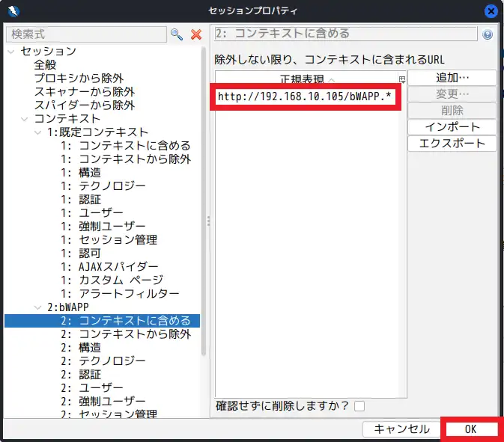
Task: Open 1: 強制ユーザー tree item
Action: tap(103, 227)
